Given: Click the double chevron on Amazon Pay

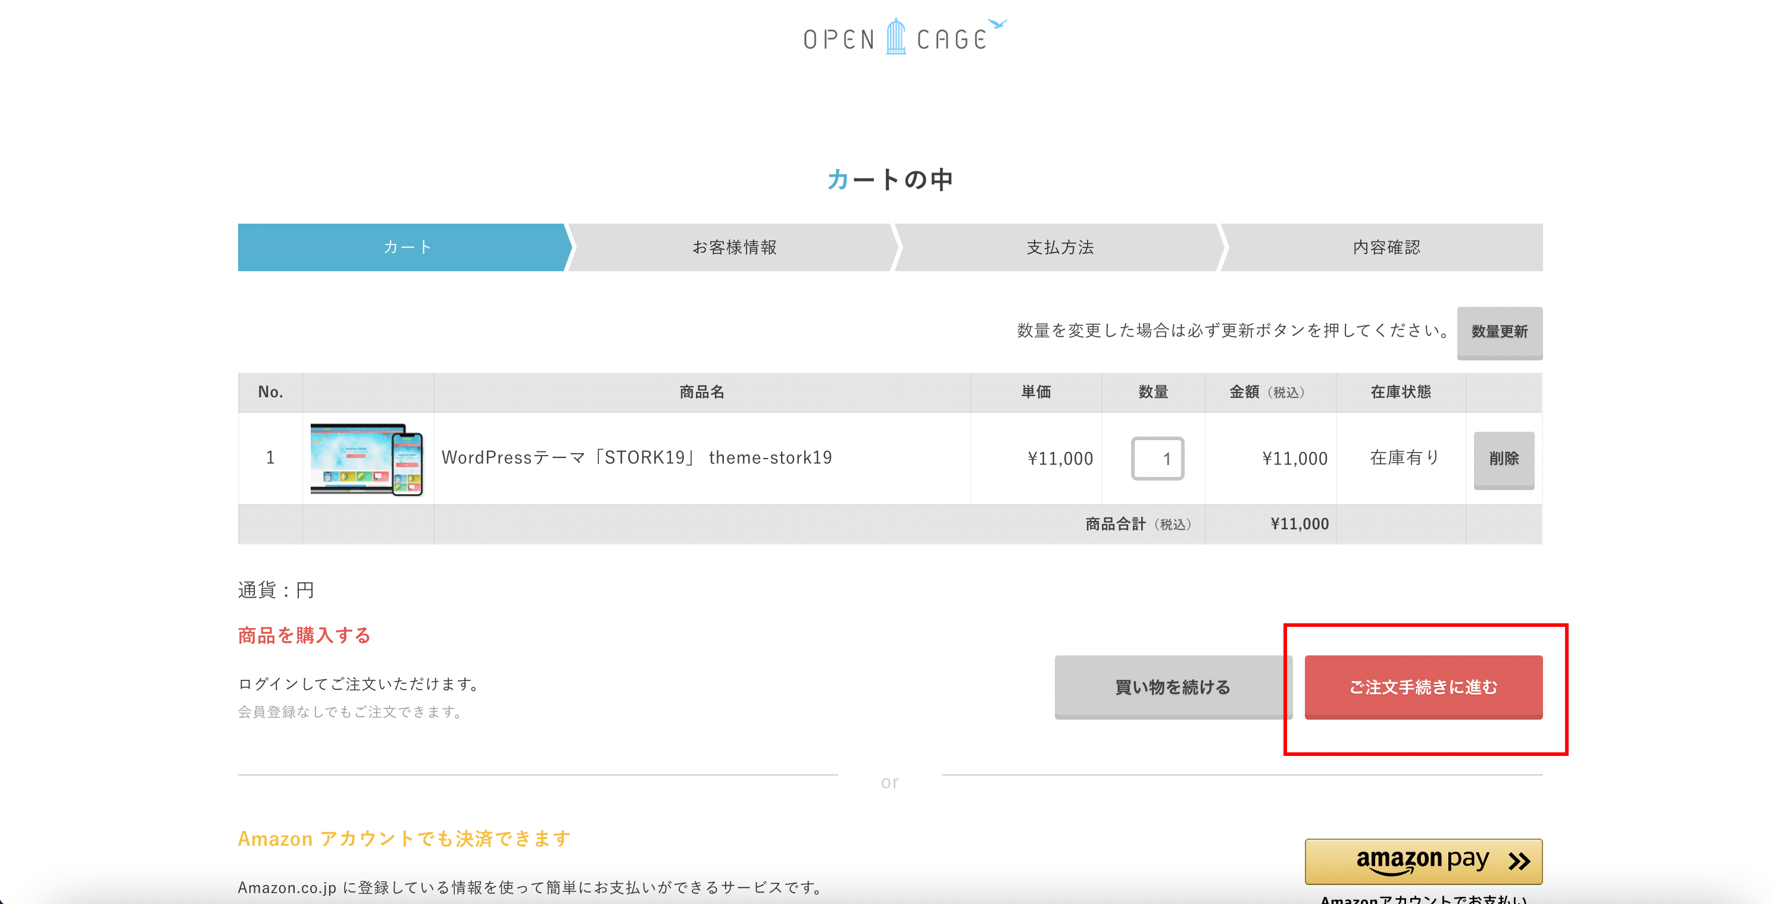Looking at the screenshot, I should click(1519, 861).
